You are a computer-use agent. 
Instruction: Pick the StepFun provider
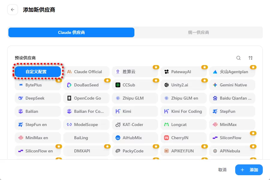point(232,111)
